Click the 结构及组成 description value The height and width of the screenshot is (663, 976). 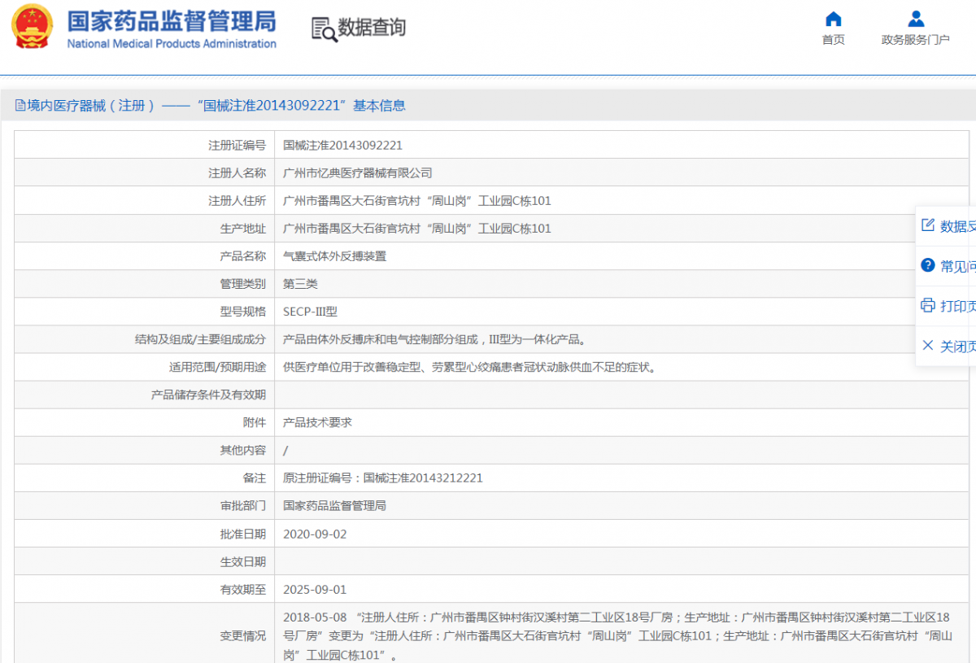pos(435,339)
